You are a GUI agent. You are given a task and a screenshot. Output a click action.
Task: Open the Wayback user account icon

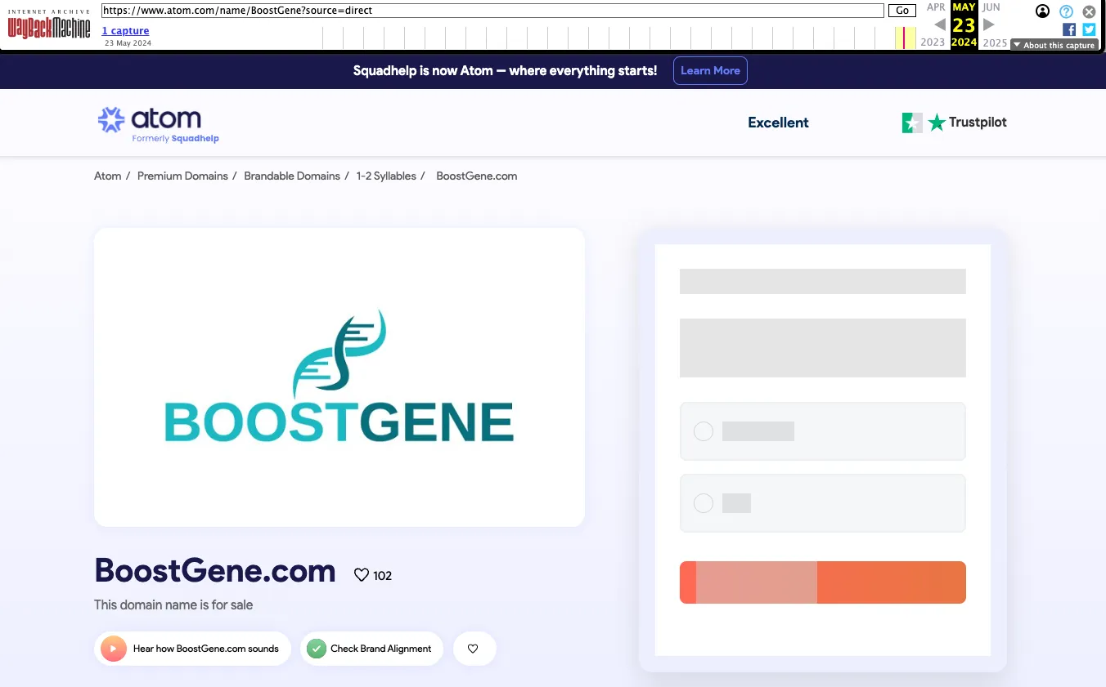coord(1042,11)
